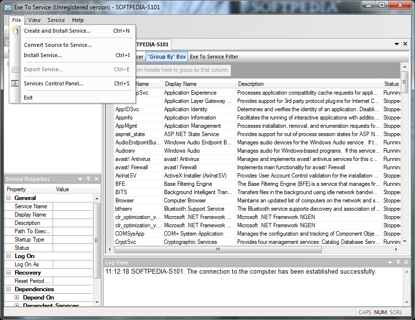Pin the Log View panel
Screen dimensions: 415x320
(398, 262)
